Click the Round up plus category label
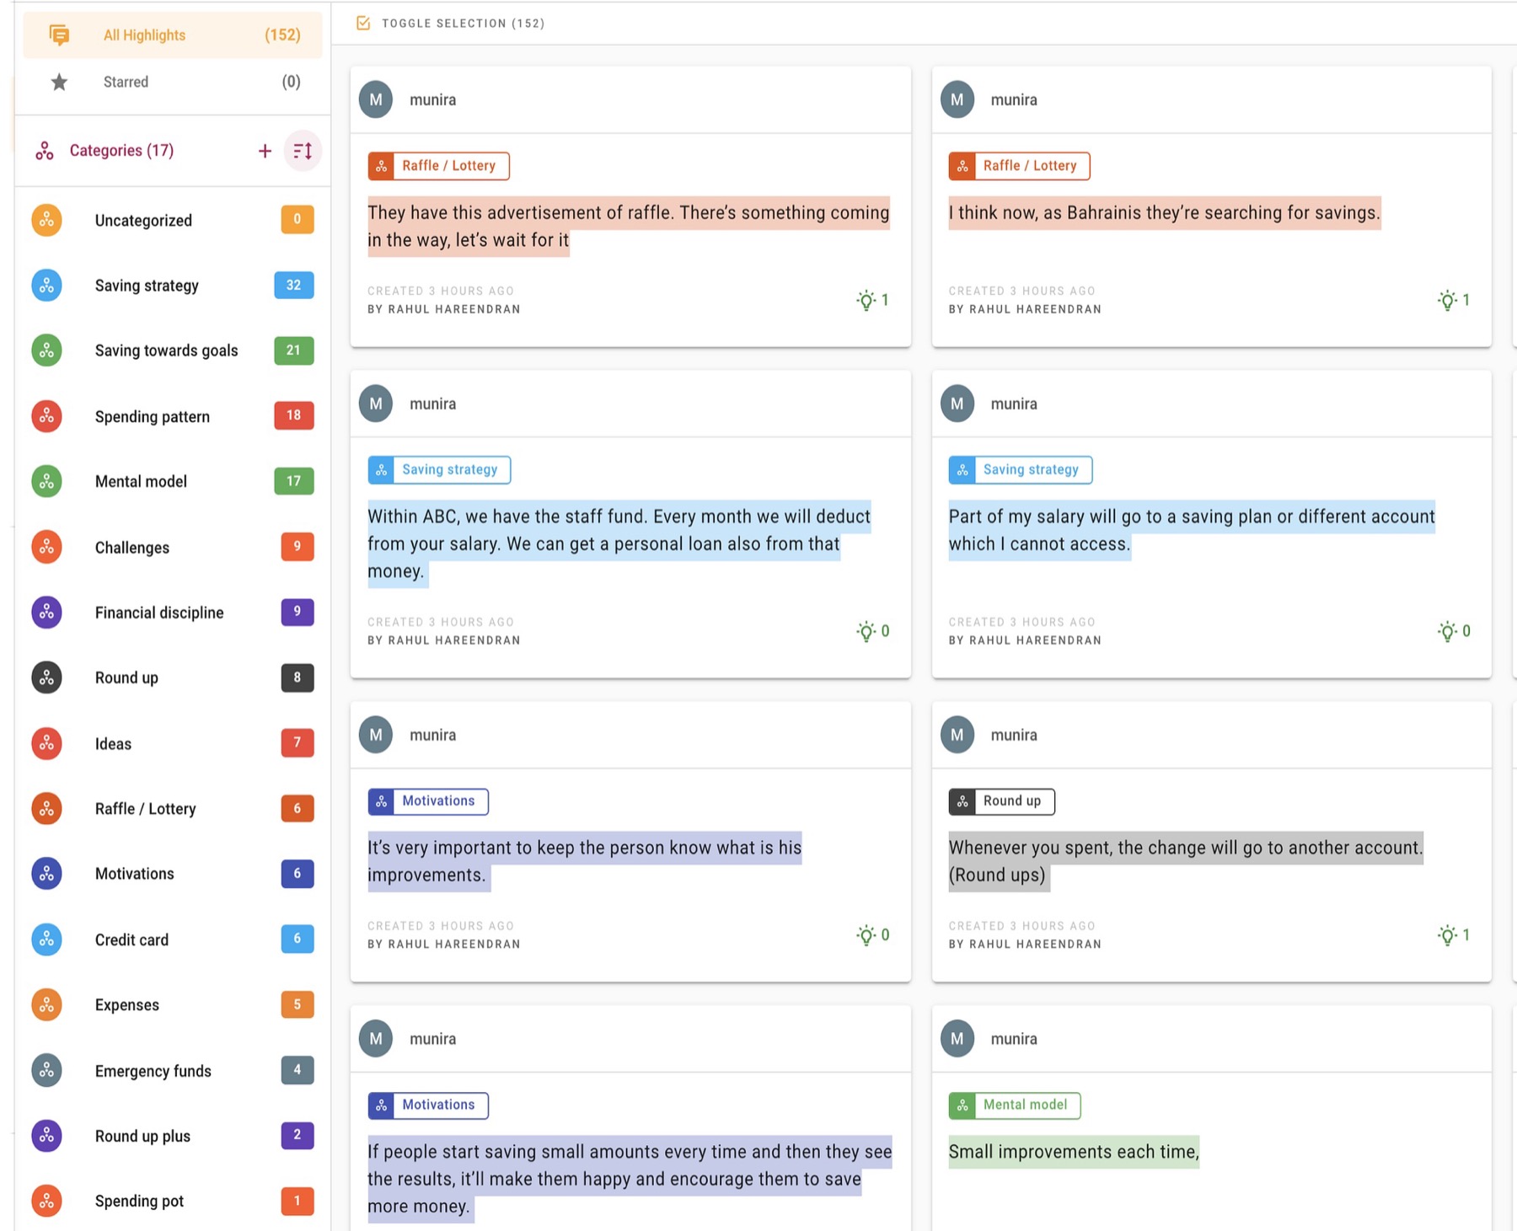 tap(142, 1136)
